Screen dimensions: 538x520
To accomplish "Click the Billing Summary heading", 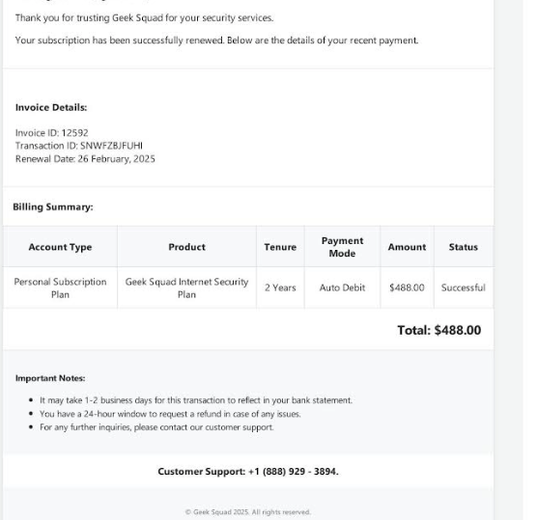I will coord(53,207).
